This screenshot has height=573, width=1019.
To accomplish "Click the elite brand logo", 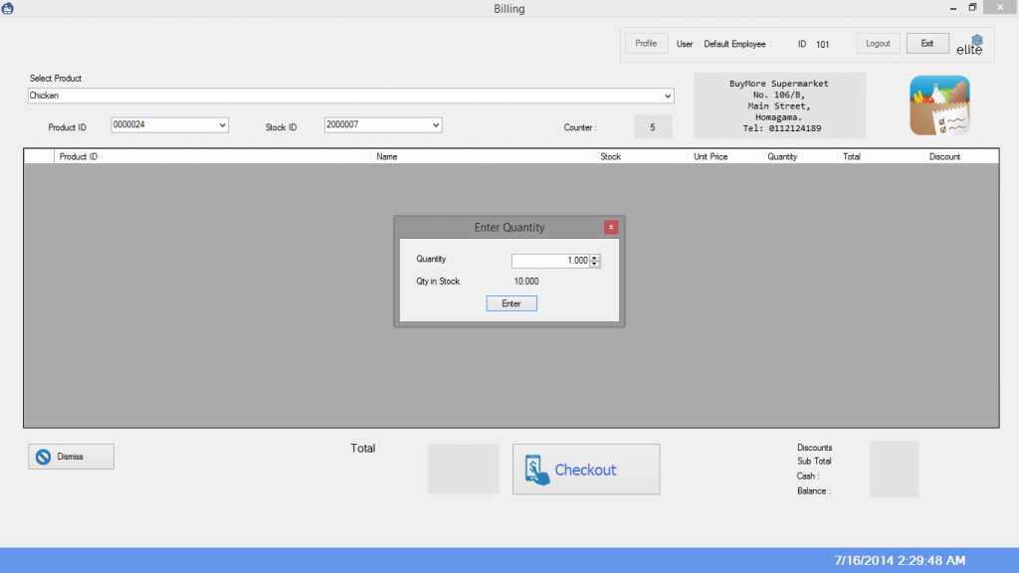I will coord(969,45).
